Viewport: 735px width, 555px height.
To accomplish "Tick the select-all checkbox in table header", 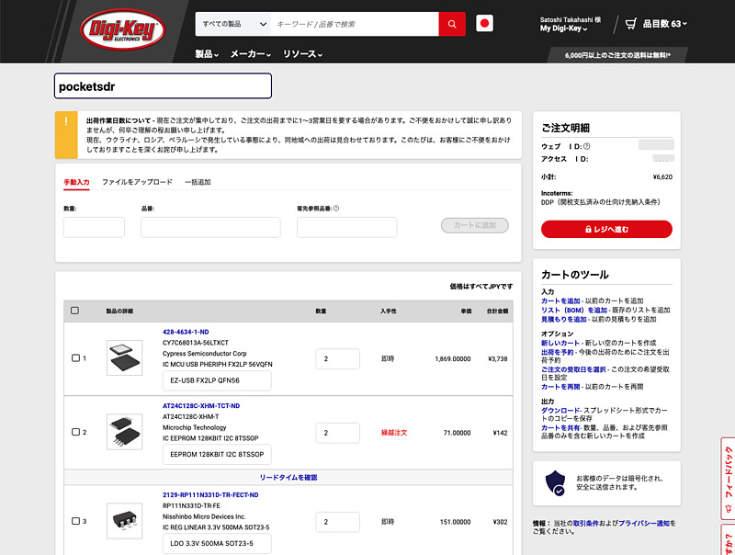I will click(74, 311).
